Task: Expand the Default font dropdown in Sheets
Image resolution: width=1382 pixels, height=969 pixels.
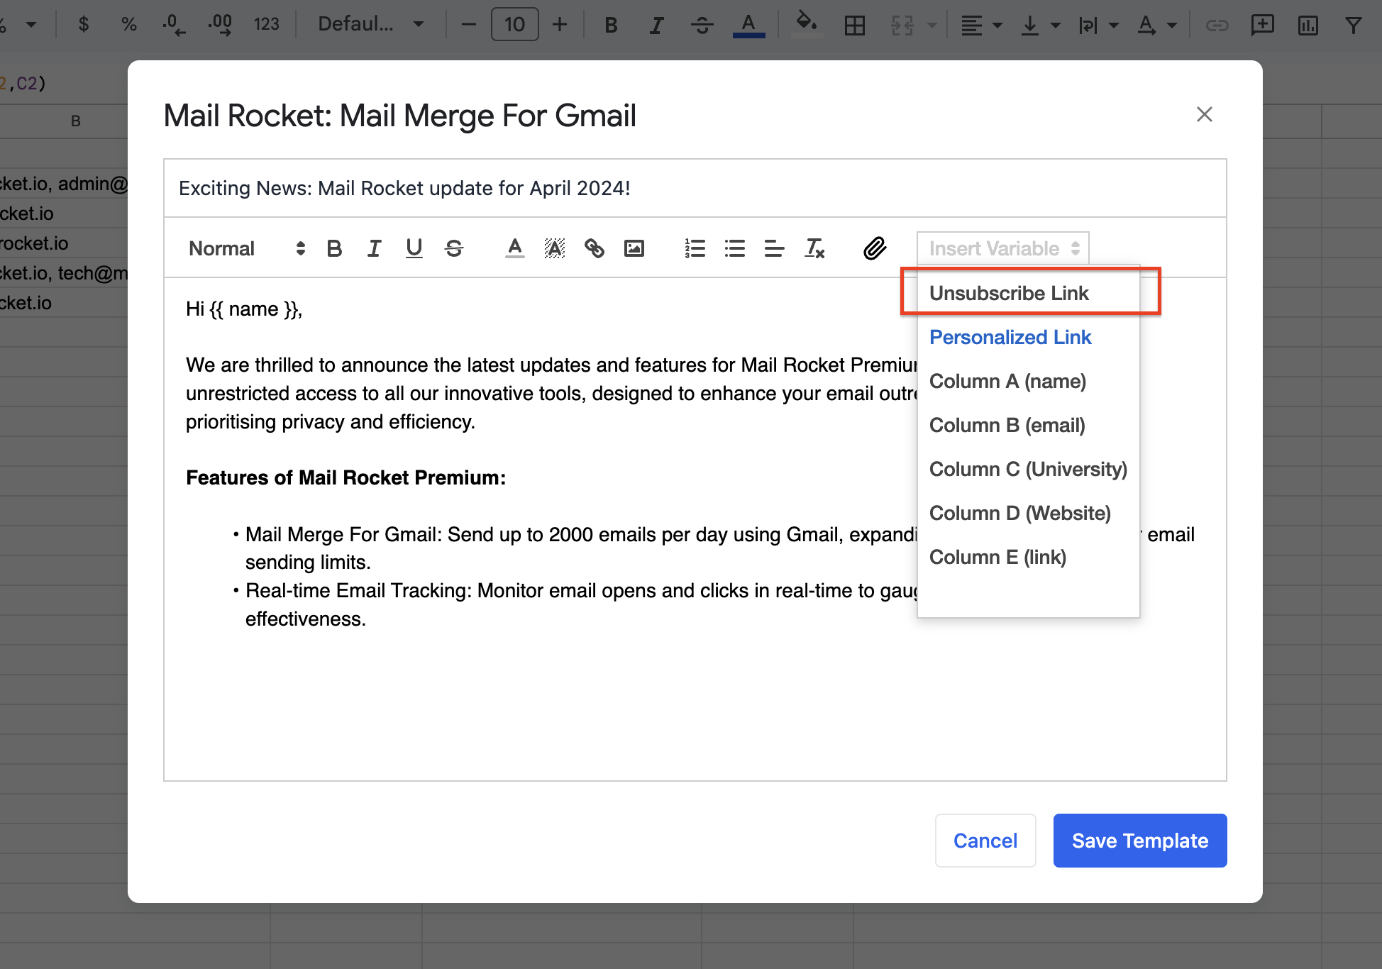Action: click(x=370, y=24)
